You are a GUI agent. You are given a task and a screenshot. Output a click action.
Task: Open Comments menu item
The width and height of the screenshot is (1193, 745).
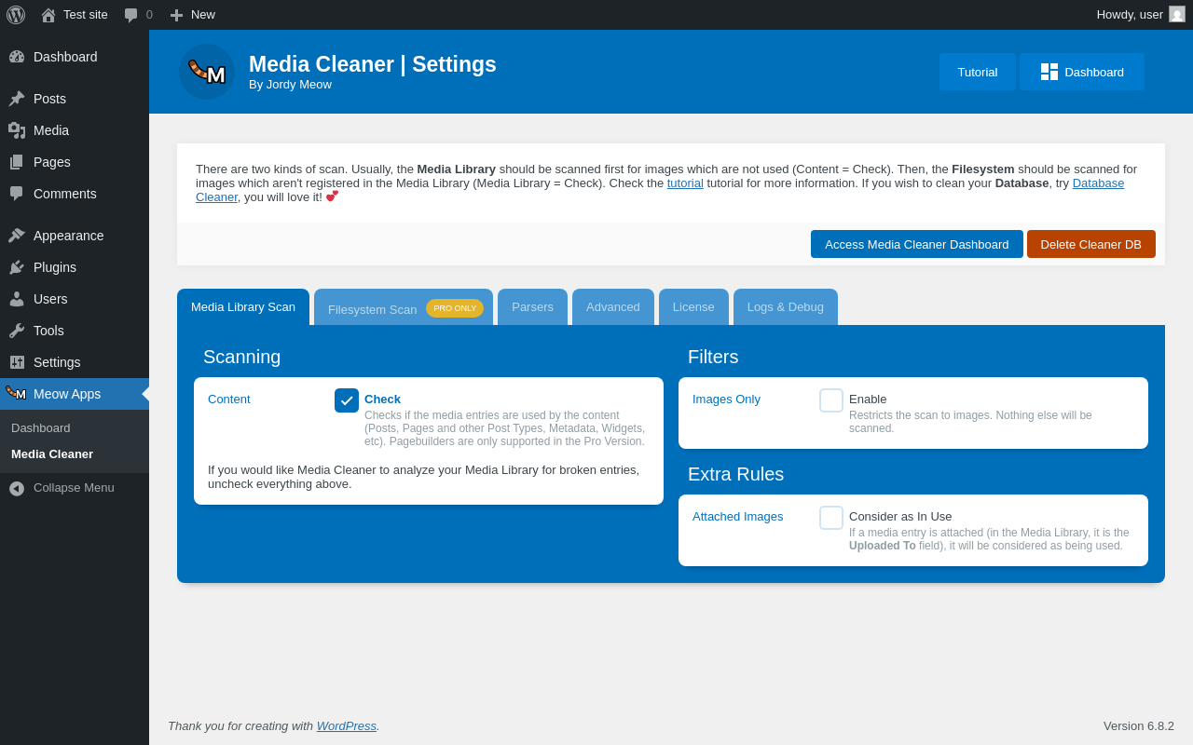pyautogui.click(x=75, y=194)
